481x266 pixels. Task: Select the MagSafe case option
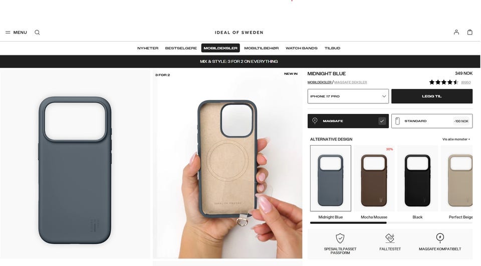[x=348, y=121]
